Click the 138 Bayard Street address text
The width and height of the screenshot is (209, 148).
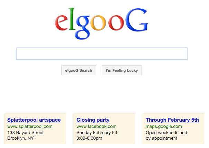26,132
